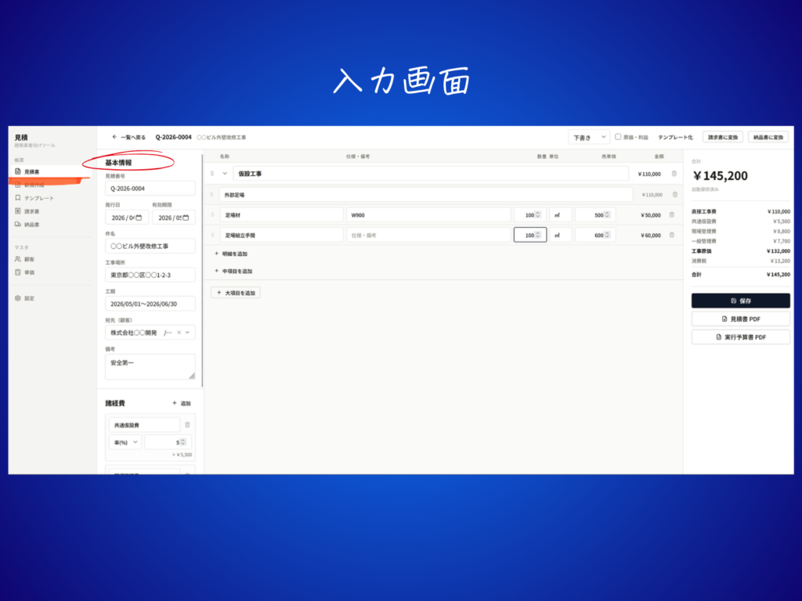802x601 pixels.
Task: Click the 保存 button
Action: 740,300
